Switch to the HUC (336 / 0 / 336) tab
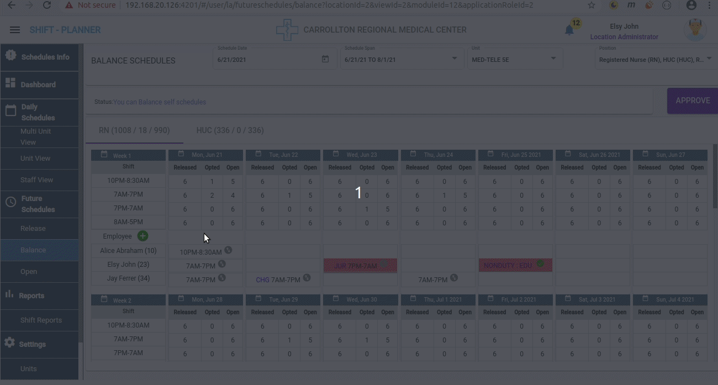Image resolution: width=718 pixels, height=385 pixels. tap(230, 130)
